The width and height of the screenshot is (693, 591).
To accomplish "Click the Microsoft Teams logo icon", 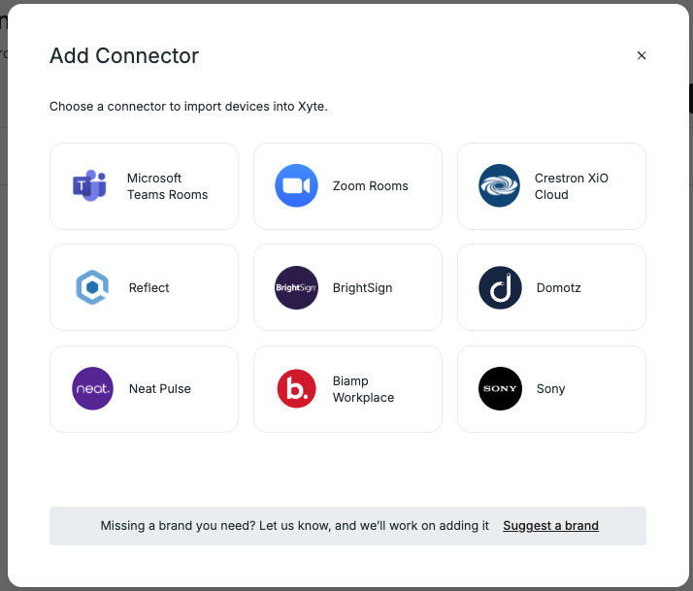I will coord(89,185).
